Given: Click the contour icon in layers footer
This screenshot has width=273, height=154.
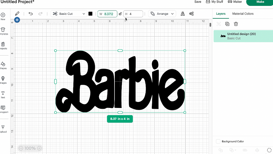Looking at the screenshot, I should coord(269,150).
